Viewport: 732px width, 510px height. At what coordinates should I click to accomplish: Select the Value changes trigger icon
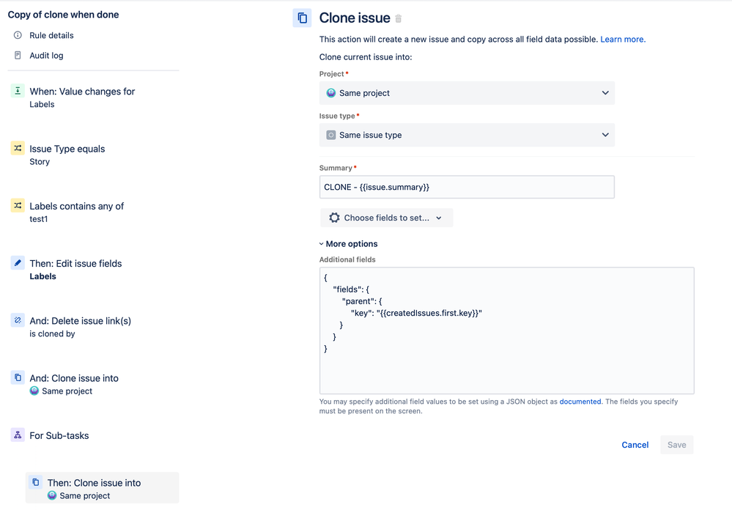(18, 91)
